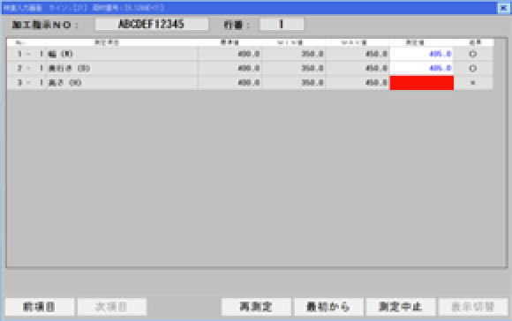Click the 測定項目 column header
512x321 pixels.
click(x=107, y=42)
